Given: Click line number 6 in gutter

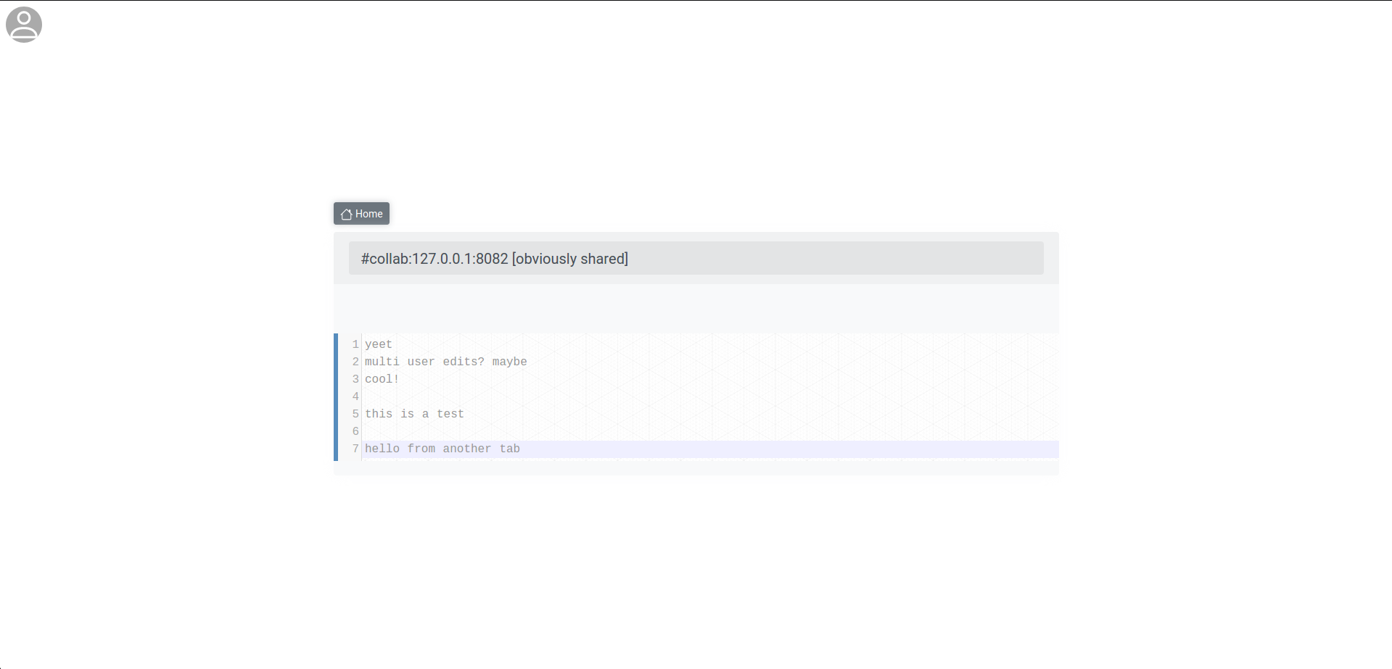Looking at the screenshot, I should pyautogui.click(x=355, y=431).
